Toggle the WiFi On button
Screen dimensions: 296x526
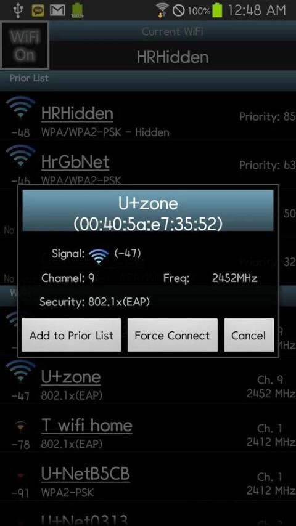coord(25,46)
